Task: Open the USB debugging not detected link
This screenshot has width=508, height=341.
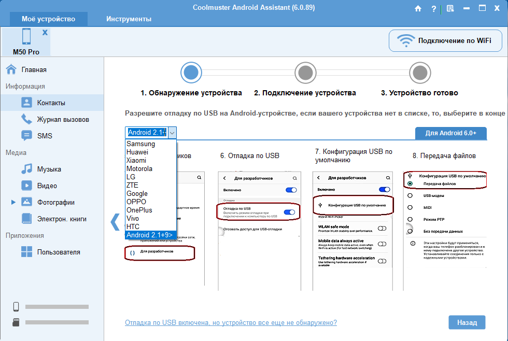Action: point(231,322)
